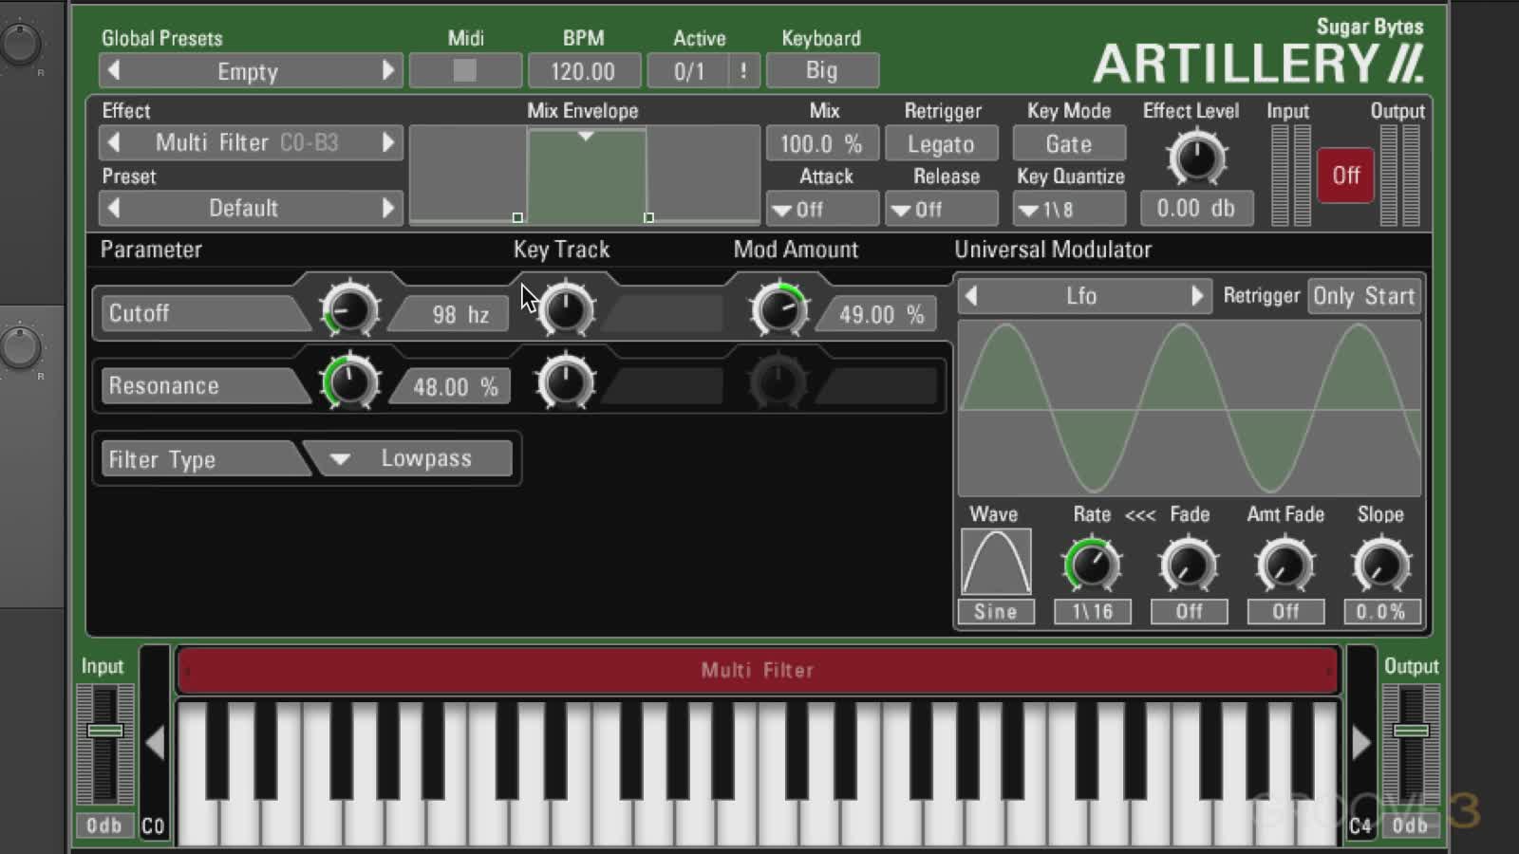Click Mod Amount 49.00 % value field
Viewport: 1519px width, 854px height.
pyautogui.click(x=879, y=314)
